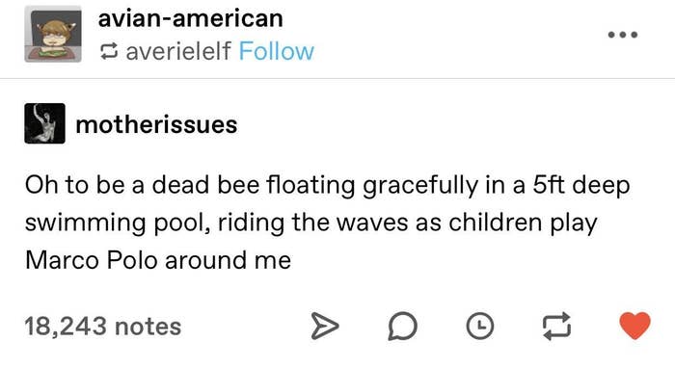This screenshot has height=368, width=675.
Task: Click "swimming pool" in the post text
Action: tap(118, 223)
